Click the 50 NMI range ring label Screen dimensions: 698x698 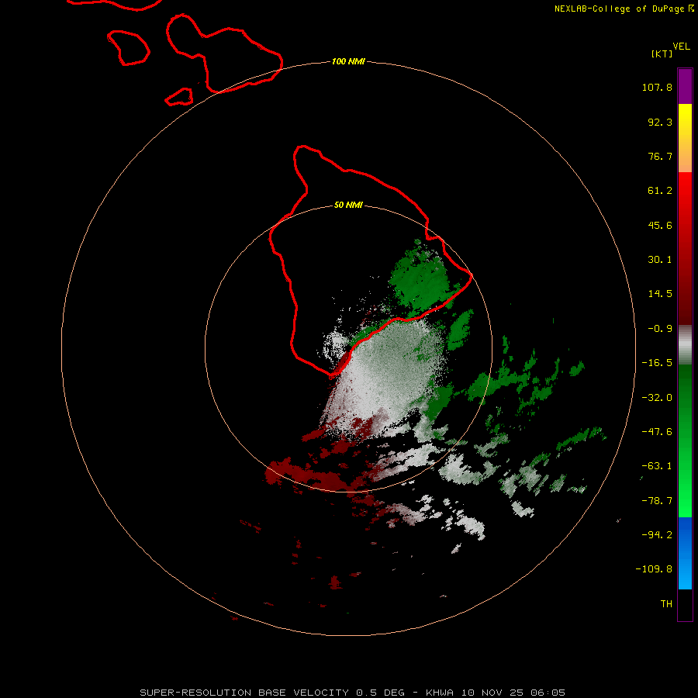click(348, 205)
